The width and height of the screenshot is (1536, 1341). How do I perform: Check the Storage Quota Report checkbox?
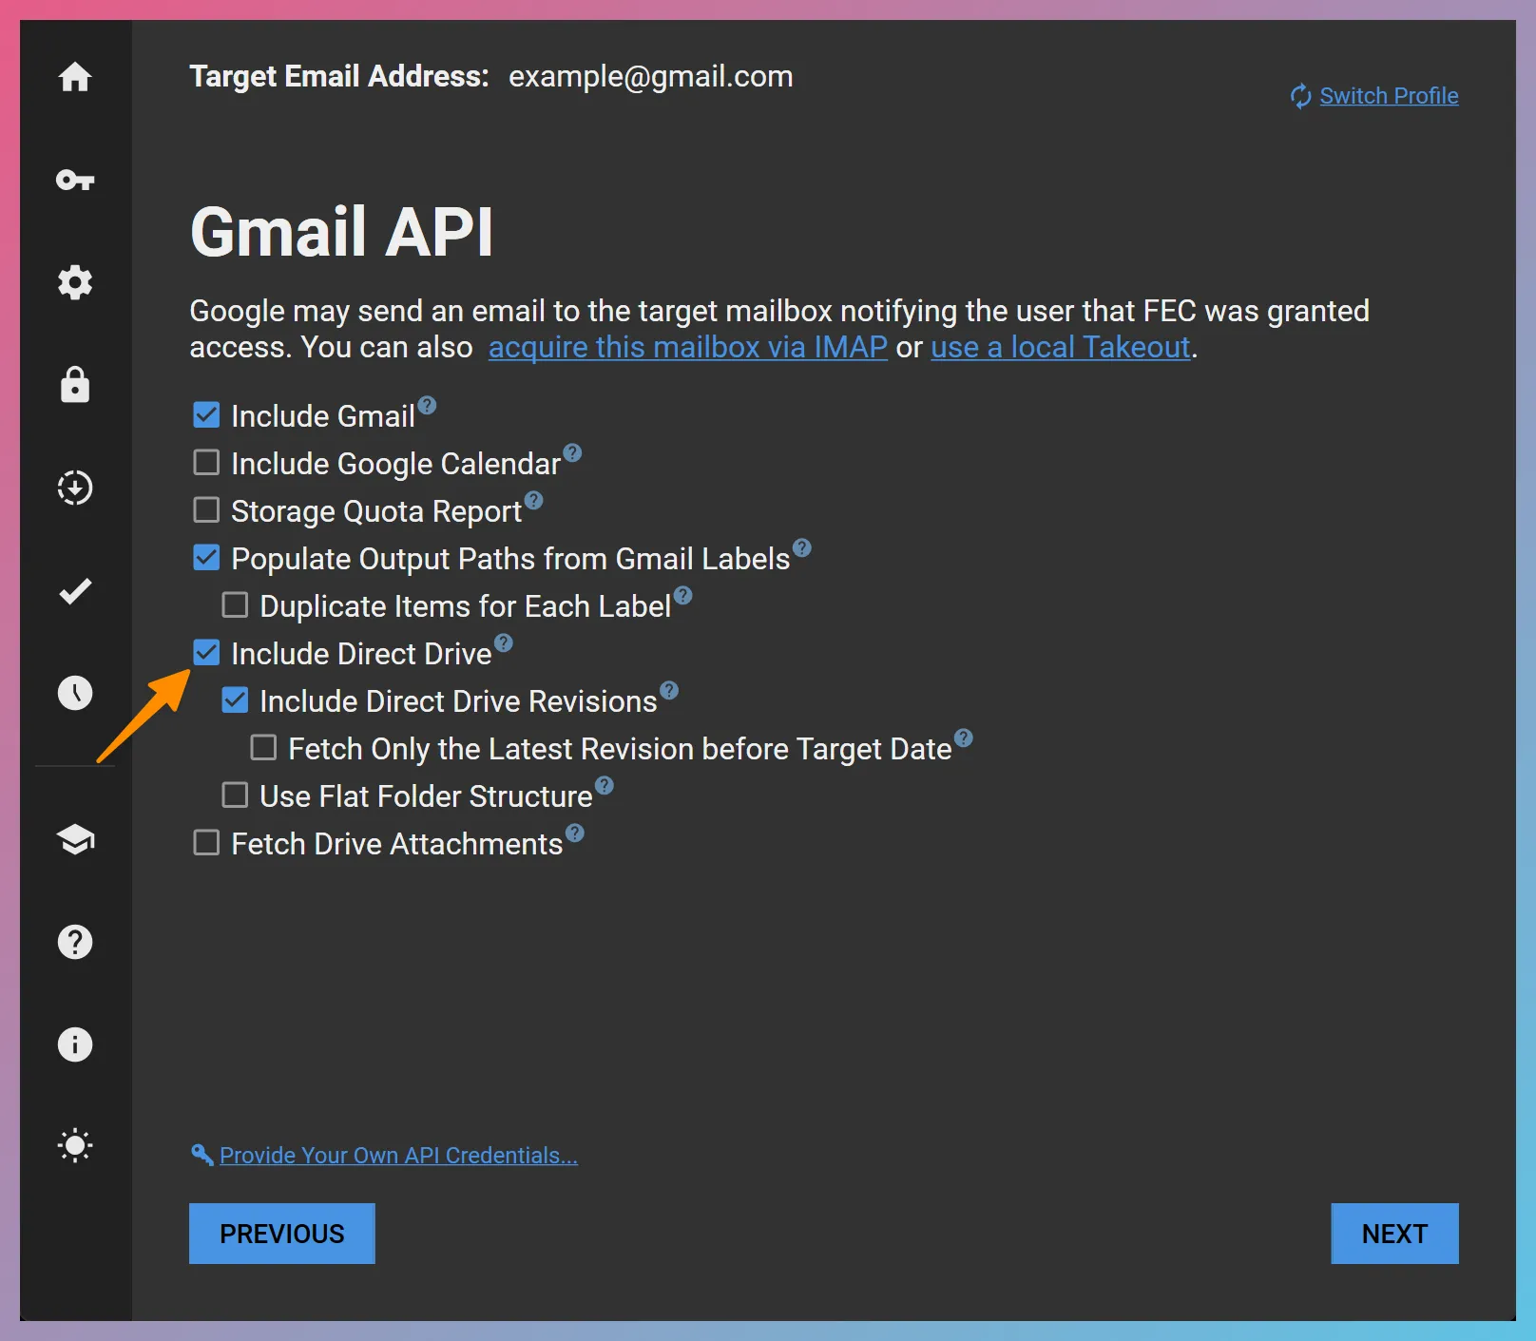[x=206, y=510]
